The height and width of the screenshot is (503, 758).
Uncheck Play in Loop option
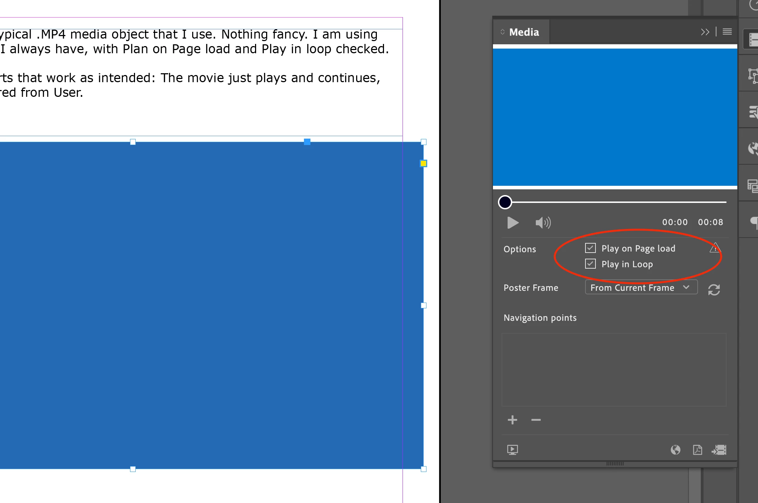(590, 264)
